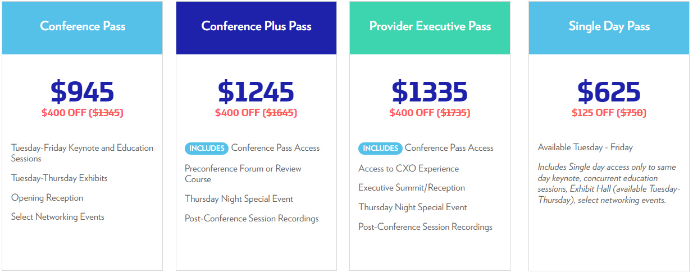Image resolution: width=693 pixels, height=273 pixels.
Task: Click the $625 price
Action: [609, 91]
